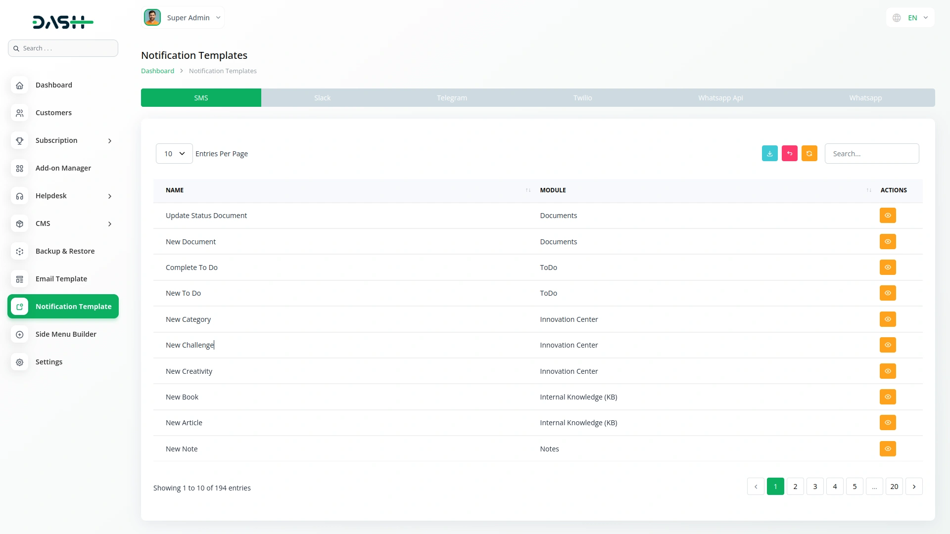Click the orange reload refresh icon
This screenshot has height=534, width=950.
click(x=809, y=154)
